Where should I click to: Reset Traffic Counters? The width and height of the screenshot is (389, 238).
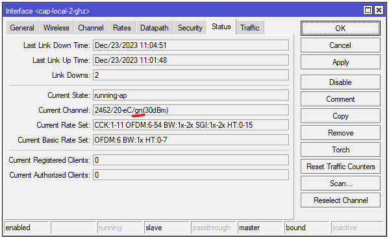[x=340, y=167]
